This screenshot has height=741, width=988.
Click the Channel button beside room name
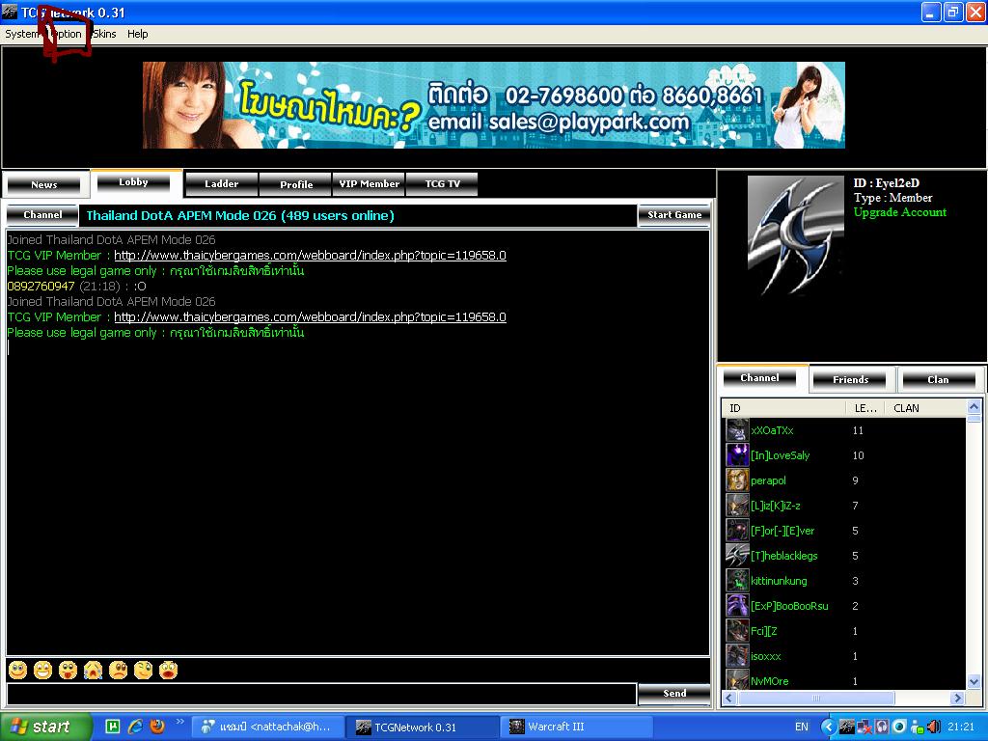tap(42, 215)
